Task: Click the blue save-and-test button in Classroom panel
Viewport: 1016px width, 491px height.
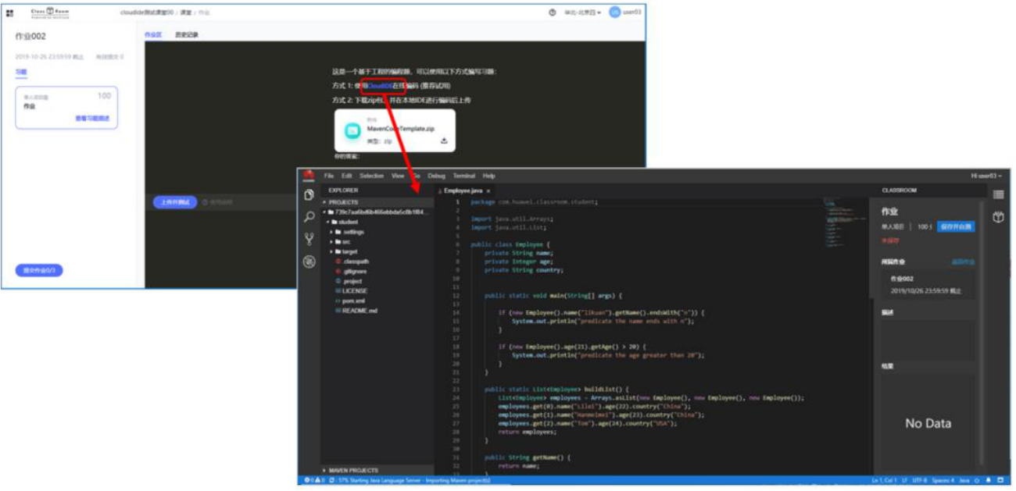Action: [x=956, y=226]
